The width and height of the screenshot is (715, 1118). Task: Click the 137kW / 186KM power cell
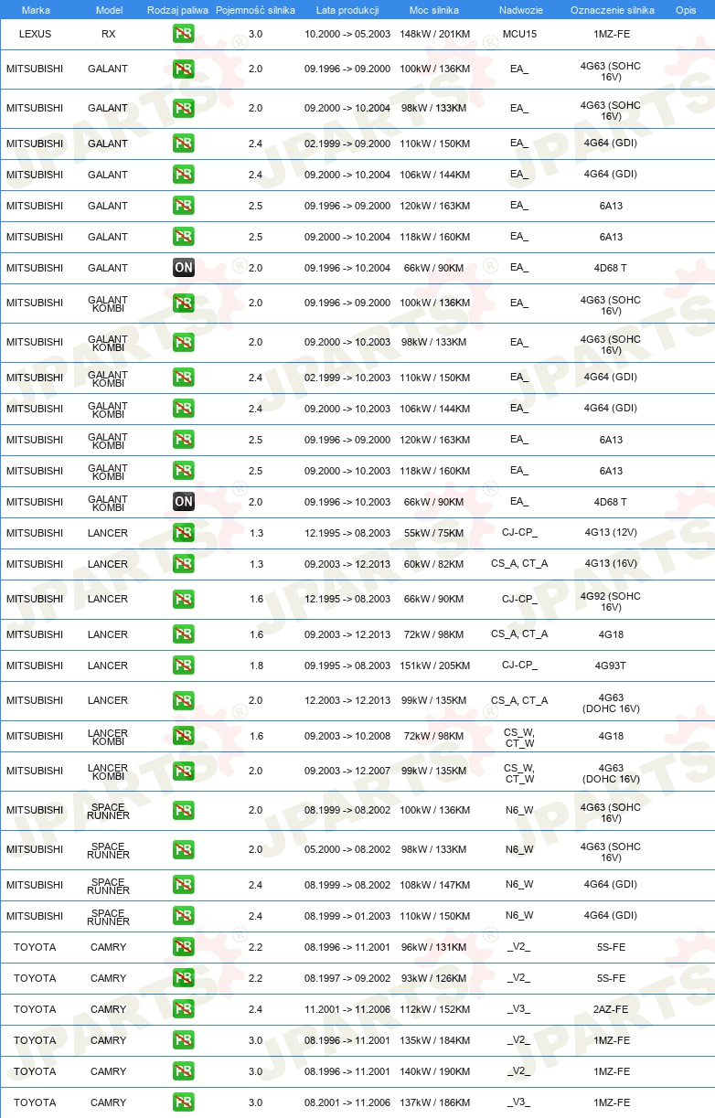435,1102
